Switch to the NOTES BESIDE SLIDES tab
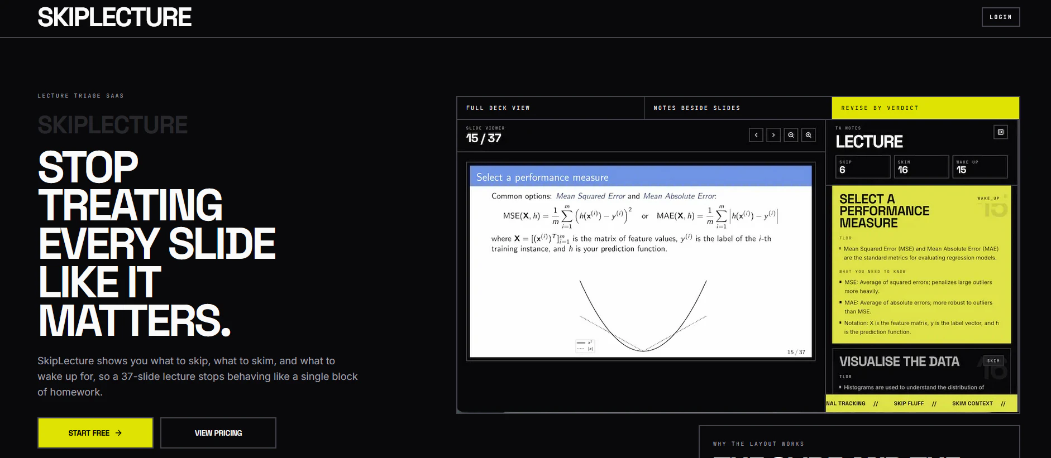Image resolution: width=1051 pixels, height=458 pixels. click(738, 108)
